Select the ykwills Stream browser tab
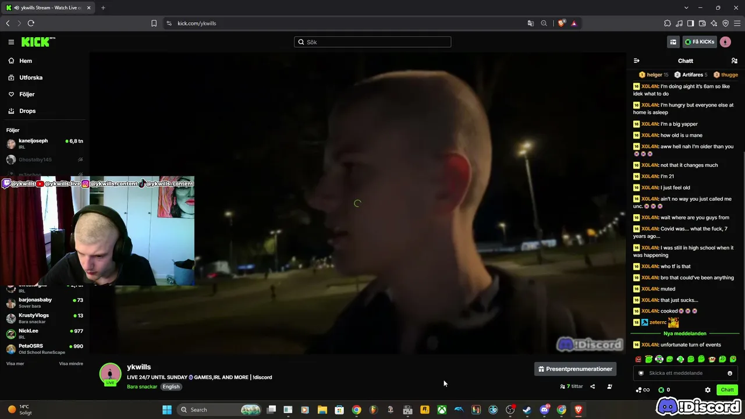The image size is (745, 419). click(49, 8)
